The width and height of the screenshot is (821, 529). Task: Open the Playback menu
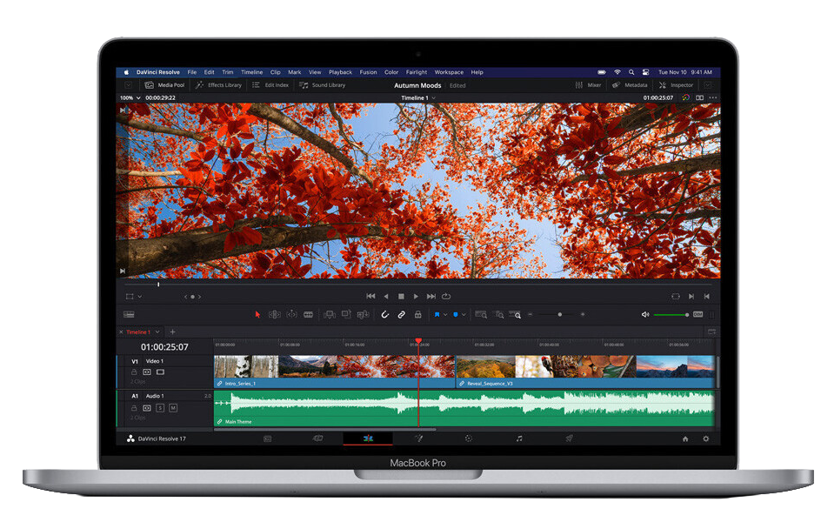point(340,72)
